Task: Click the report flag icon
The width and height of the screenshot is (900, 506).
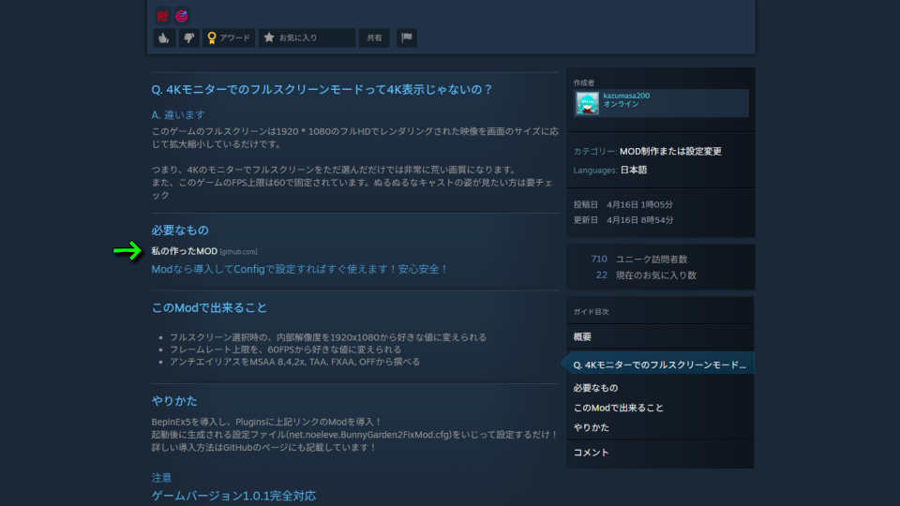Action: [x=406, y=37]
